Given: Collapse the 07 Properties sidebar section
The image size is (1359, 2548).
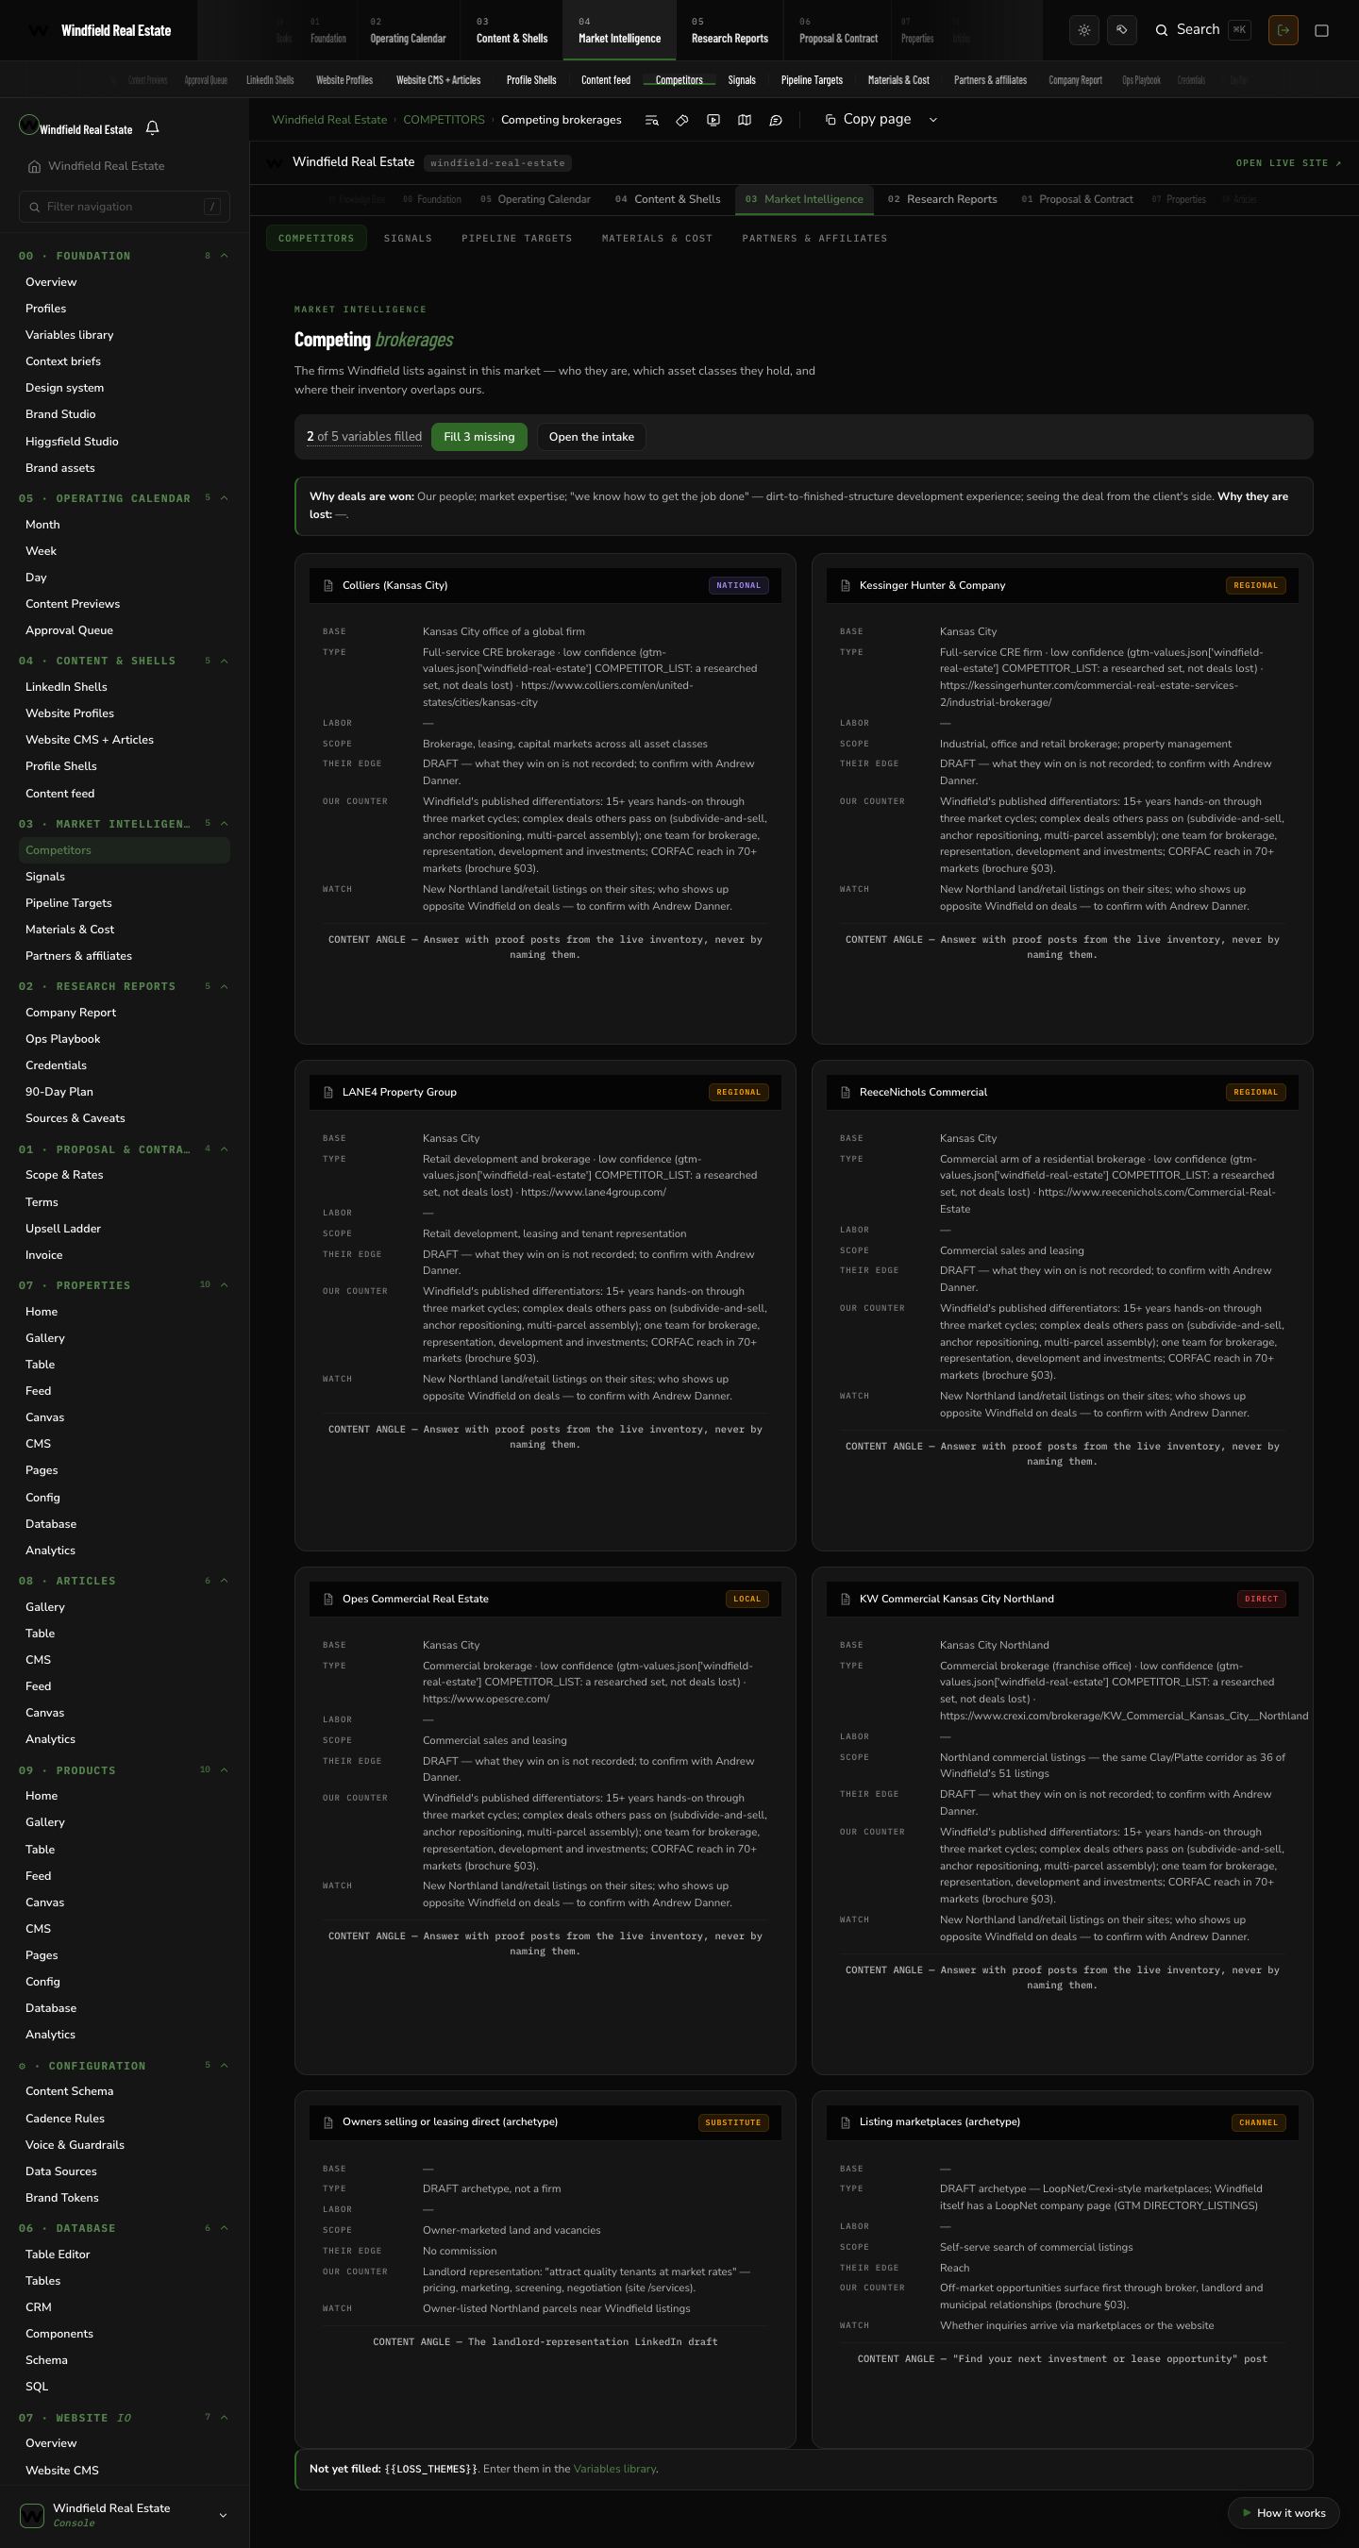Looking at the screenshot, I should click(x=225, y=1285).
